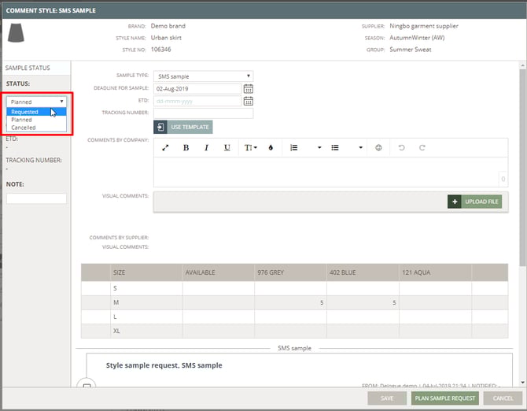527x411 pixels.
Task: Toggle italic formatting in comment editor
Action: coord(206,147)
